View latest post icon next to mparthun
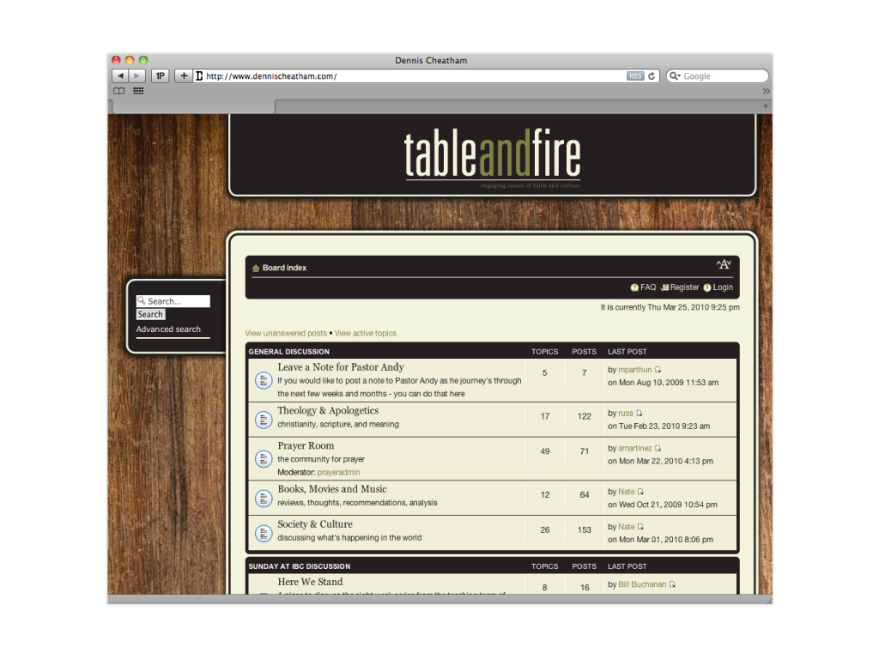Screen dimensions: 879x659 [x=658, y=369]
